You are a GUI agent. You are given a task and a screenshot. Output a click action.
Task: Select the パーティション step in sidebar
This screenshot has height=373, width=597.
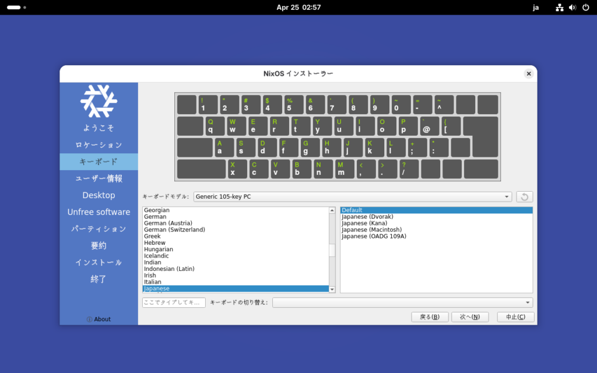click(99, 229)
